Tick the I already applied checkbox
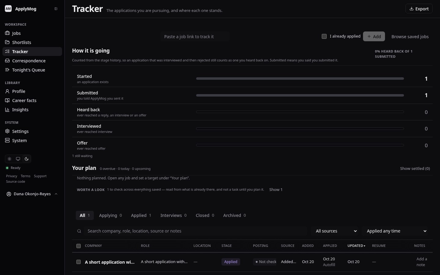Image resolution: width=440 pixels, height=275 pixels. (x=324, y=36)
